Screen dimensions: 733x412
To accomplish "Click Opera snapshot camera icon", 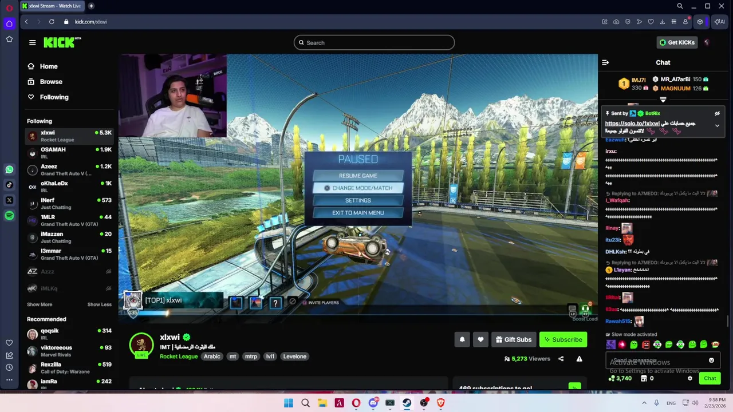I will point(616,22).
